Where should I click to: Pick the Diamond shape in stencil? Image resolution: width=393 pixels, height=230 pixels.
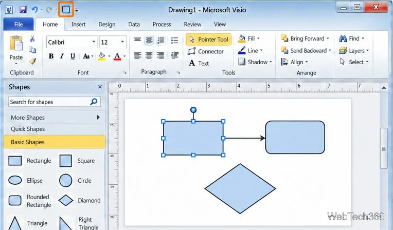[79, 200]
